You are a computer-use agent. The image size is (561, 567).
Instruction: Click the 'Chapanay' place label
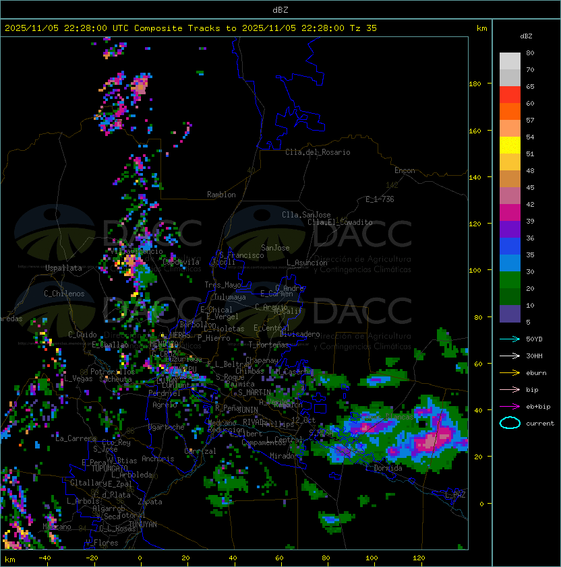point(262,360)
